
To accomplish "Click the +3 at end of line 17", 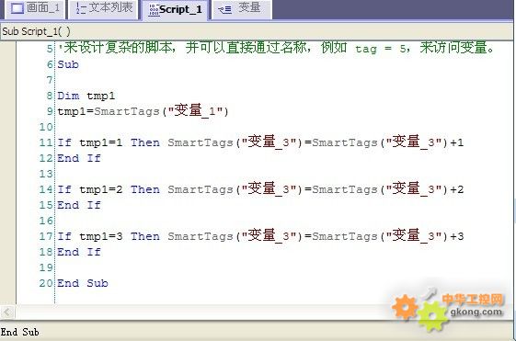I will (x=457, y=236).
